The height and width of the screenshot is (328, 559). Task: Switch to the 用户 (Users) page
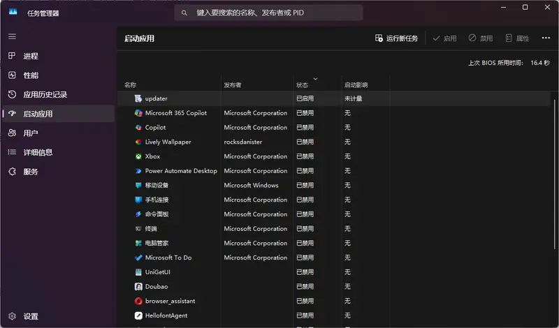point(59,133)
